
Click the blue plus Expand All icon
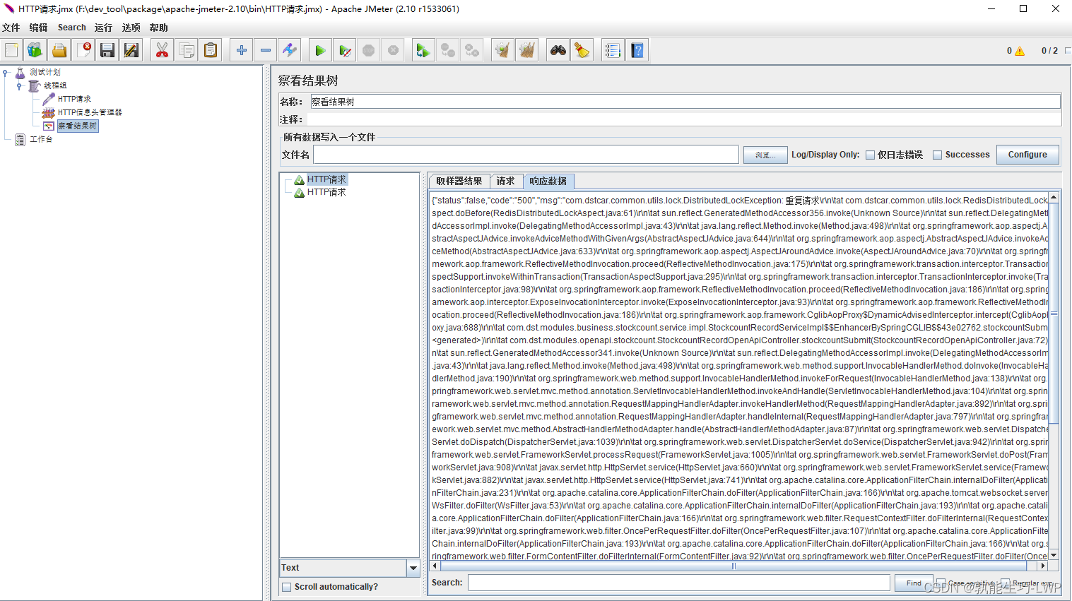click(242, 50)
